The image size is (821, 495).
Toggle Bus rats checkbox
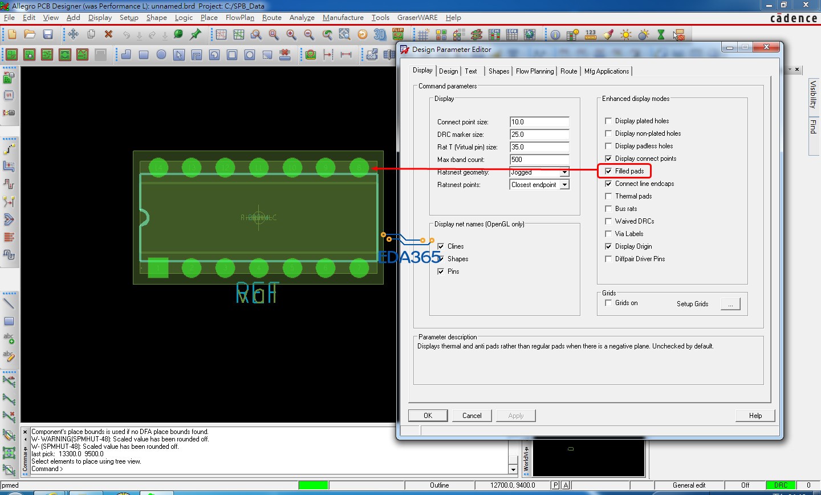tap(608, 209)
